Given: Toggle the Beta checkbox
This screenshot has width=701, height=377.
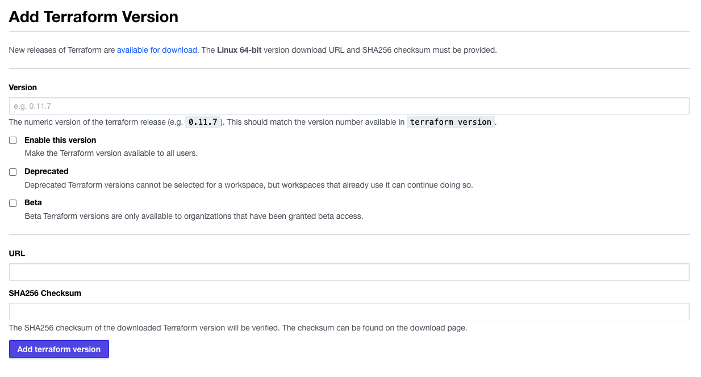Looking at the screenshot, I should (13, 203).
